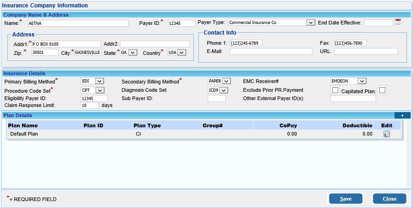Toggle the Capitated Plan checkbox
The height and width of the screenshot is (208, 413).
pos(382,90)
